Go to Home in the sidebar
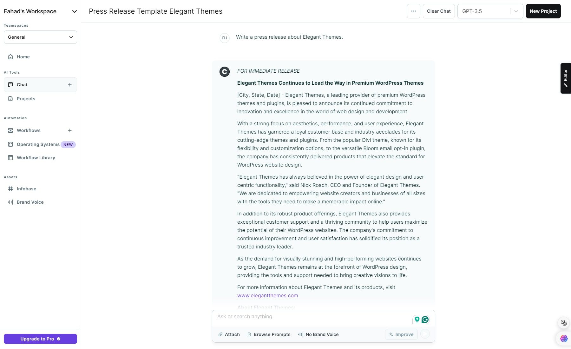The width and height of the screenshot is (571, 349). (x=23, y=57)
